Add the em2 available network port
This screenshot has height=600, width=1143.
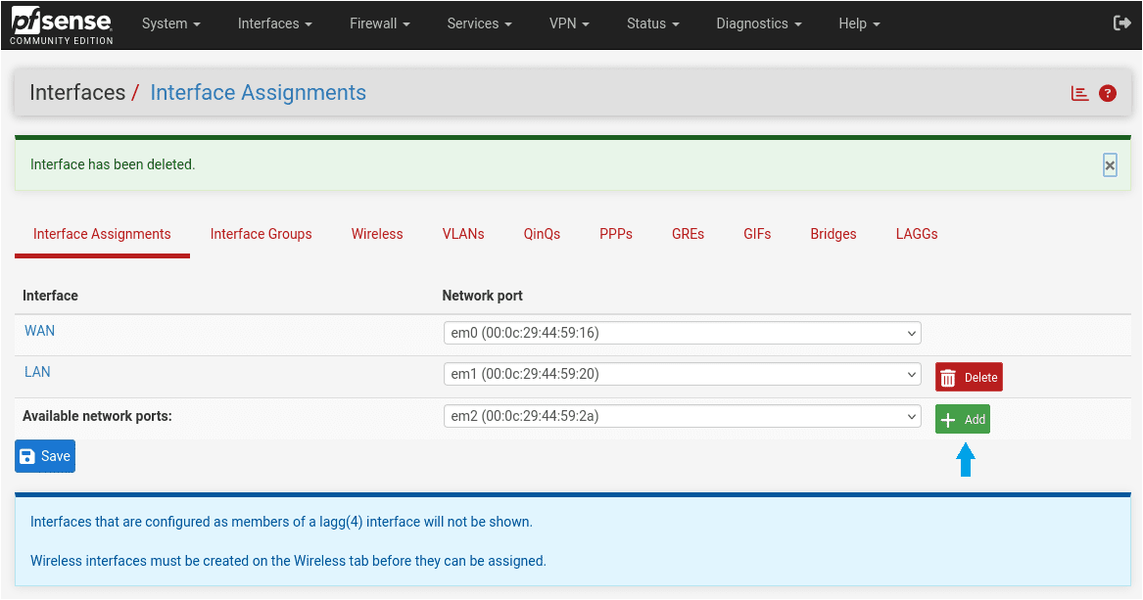click(x=962, y=420)
